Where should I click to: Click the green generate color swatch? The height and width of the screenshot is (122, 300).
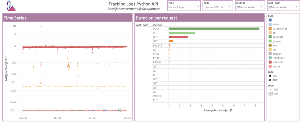(x=270, y=37)
